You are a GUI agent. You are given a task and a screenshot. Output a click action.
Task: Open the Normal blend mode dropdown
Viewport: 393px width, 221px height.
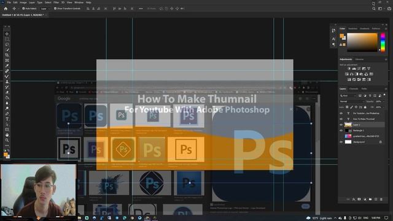click(x=352, y=101)
